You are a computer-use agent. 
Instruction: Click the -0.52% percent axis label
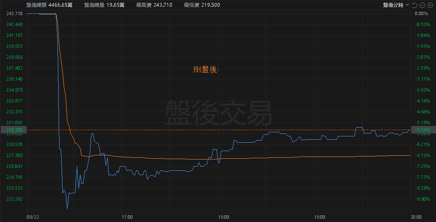pyautogui.click(x=423, y=24)
